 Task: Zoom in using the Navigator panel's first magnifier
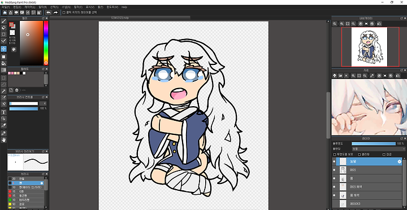[335, 24]
